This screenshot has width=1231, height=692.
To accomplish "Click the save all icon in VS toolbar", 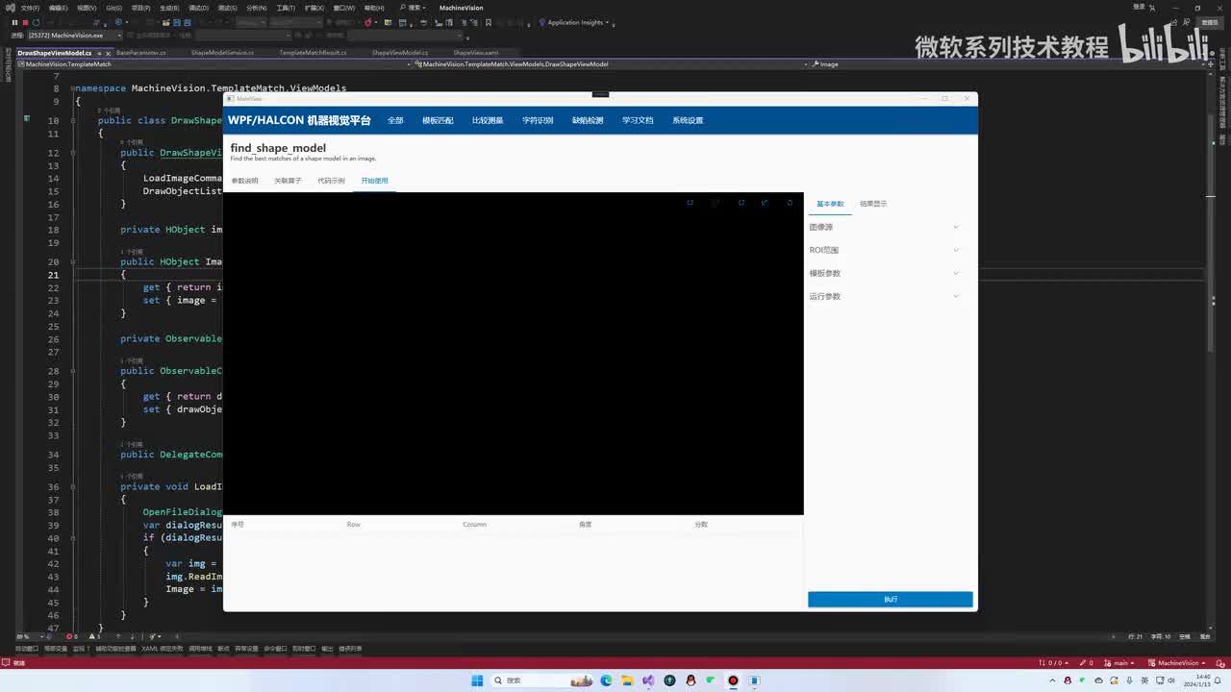I will point(188,22).
